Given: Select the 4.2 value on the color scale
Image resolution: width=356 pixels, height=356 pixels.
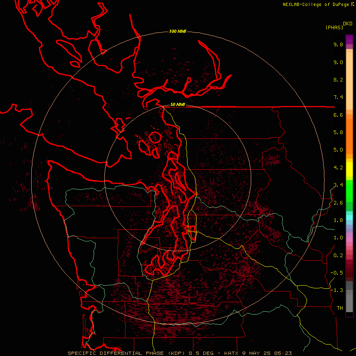Looking at the screenshot, I should [338, 168].
